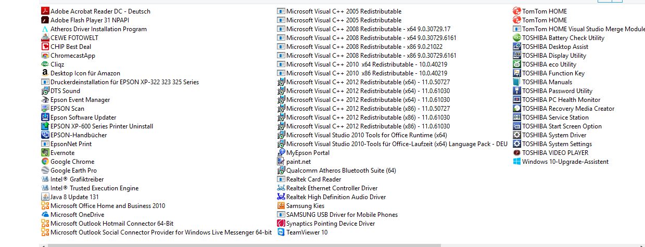Select TOSHIBA Display Utility entry
The width and height of the screenshot is (645, 247).
(550, 55)
